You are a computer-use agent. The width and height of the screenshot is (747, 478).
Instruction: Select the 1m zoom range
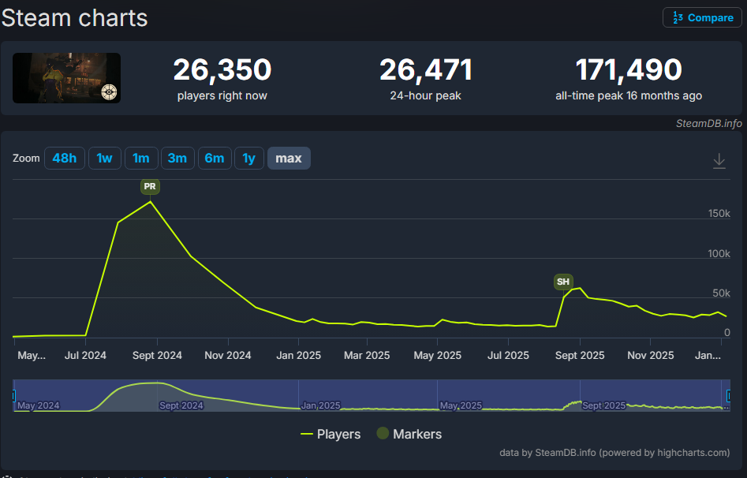coord(141,159)
